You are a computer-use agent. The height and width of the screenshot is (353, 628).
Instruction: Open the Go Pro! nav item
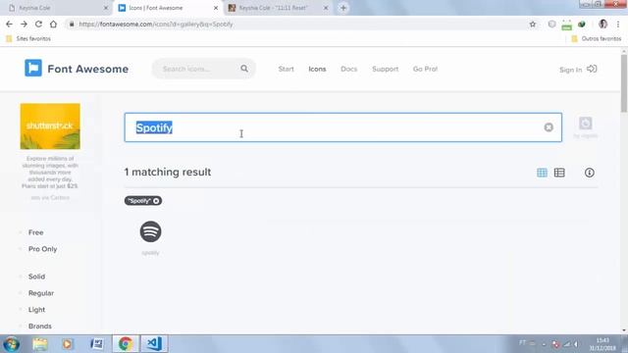click(x=425, y=69)
